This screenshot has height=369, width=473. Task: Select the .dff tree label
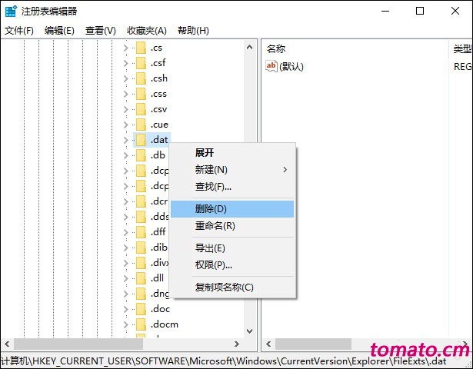[158, 232]
